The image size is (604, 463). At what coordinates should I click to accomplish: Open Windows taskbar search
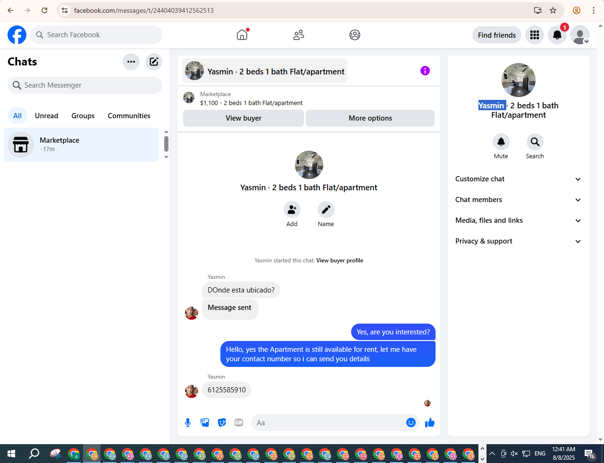[34, 454]
